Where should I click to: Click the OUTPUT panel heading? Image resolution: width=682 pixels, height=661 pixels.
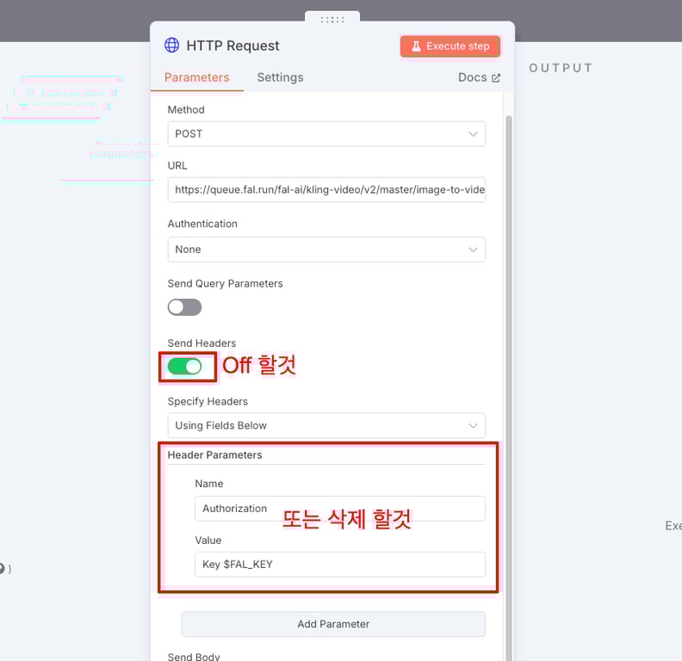coord(561,68)
